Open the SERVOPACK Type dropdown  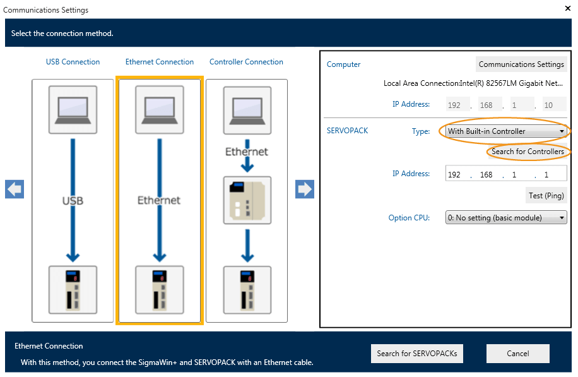tap(506, 131)
